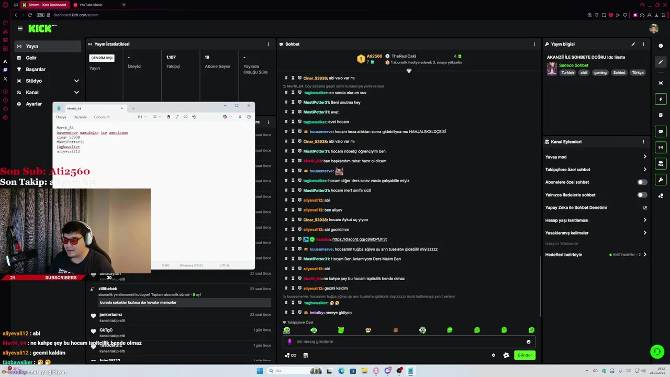This screenshot has width=670, height=377.
Task: Toggle the wrench widget in right rail
Action: pos(661,180)
